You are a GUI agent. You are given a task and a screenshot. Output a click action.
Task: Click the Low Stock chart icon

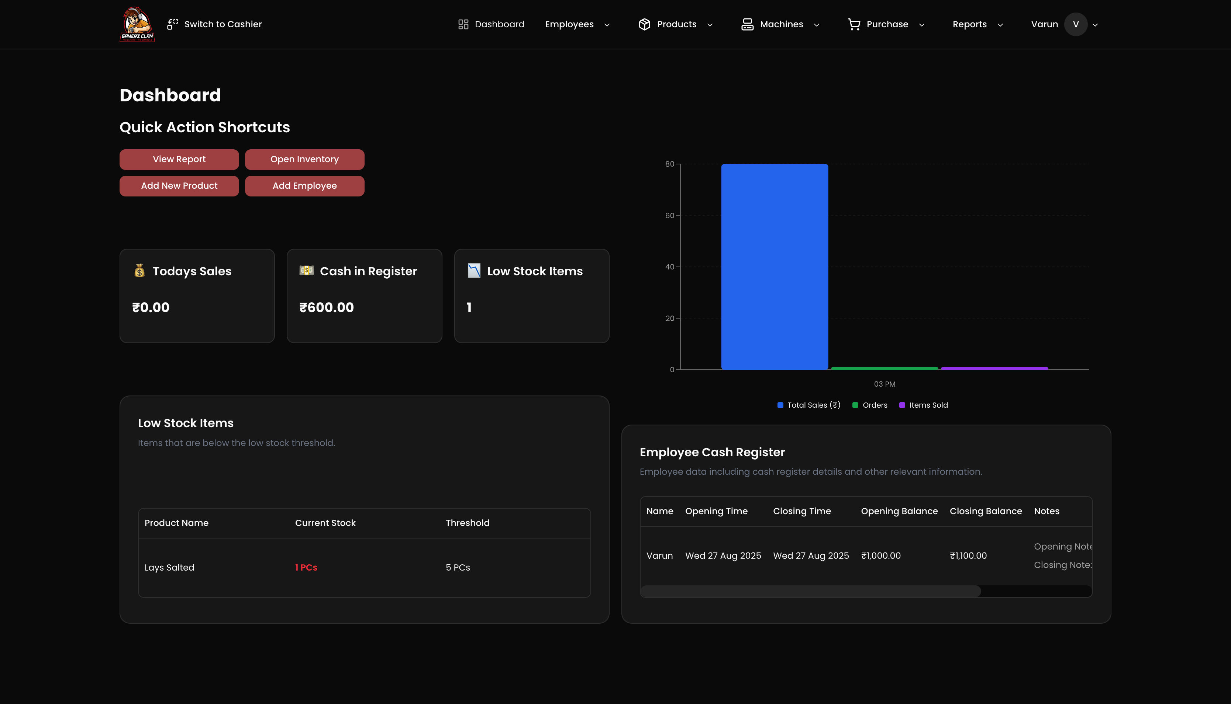pyautogui.click(x=473, y=271)
